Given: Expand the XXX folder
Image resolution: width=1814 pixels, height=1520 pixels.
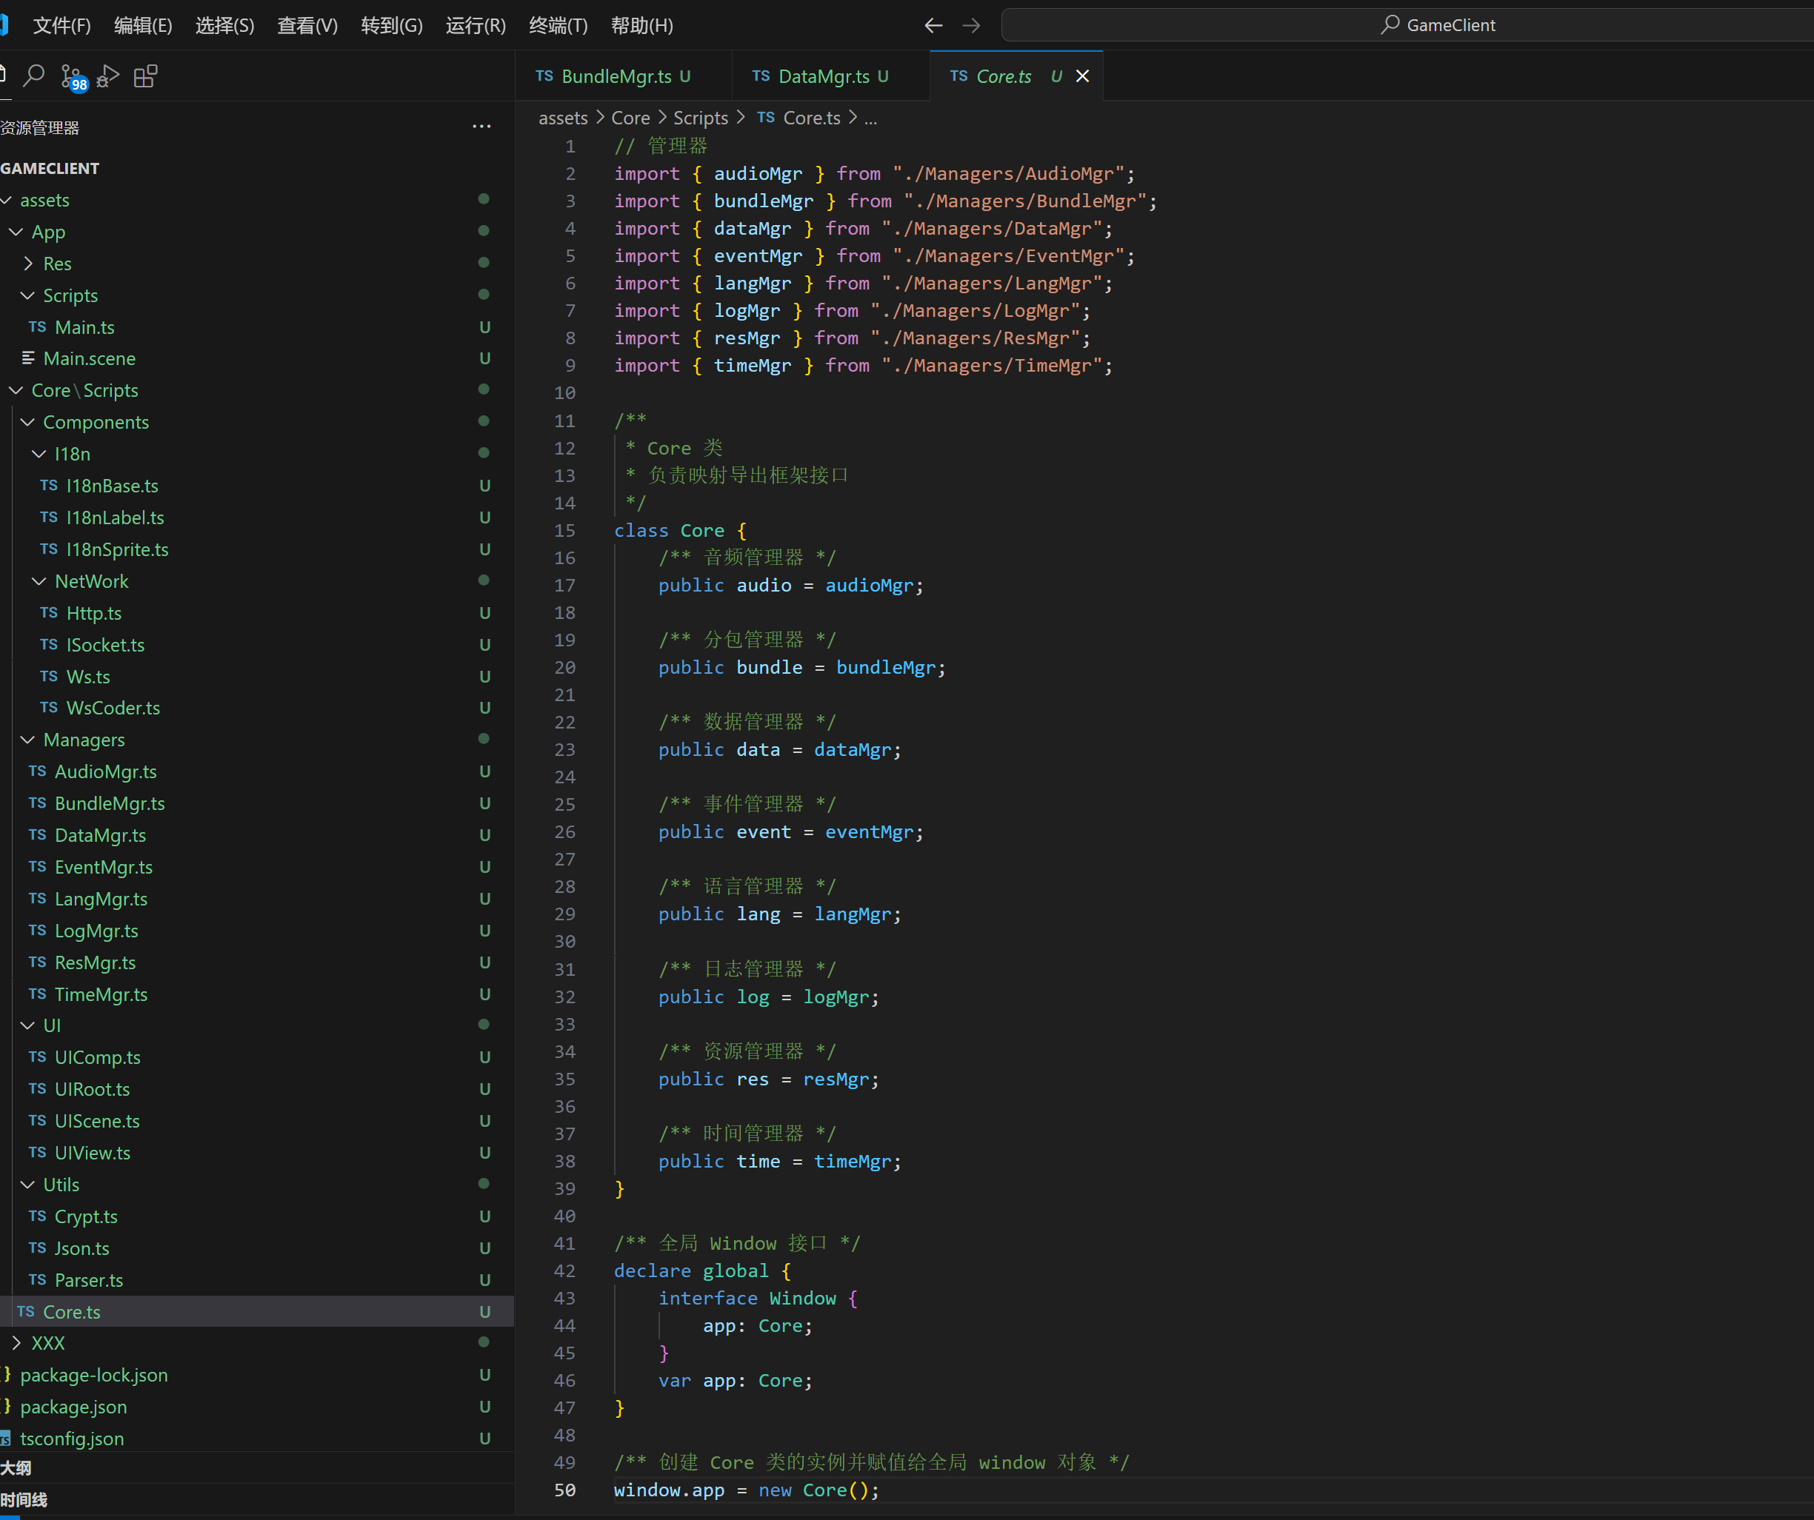Looking at the screenshot, I should [16, 1343].
